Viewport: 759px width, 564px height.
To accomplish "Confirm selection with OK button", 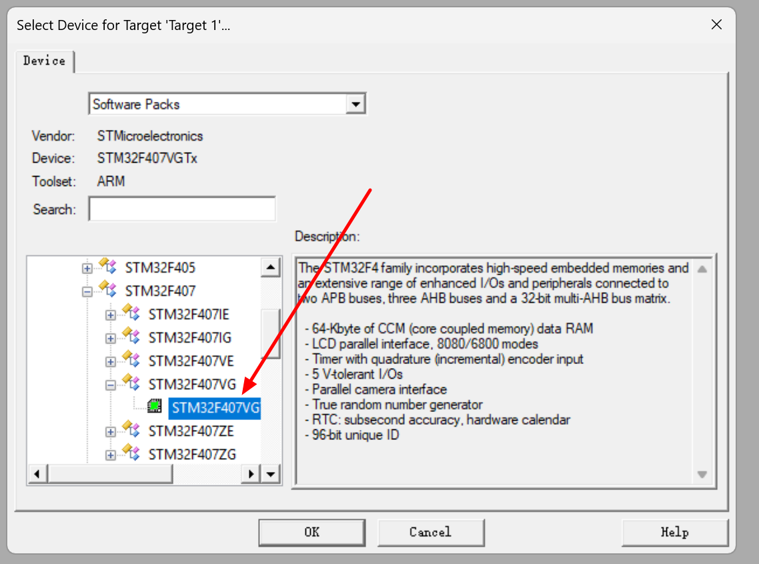I will click(x=311, y=532).
